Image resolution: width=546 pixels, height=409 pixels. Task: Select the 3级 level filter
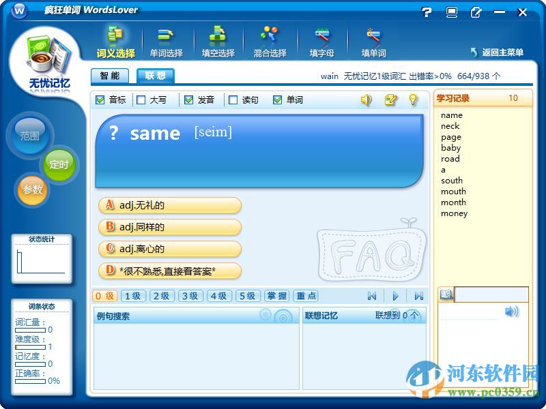(x=190, y=296)
